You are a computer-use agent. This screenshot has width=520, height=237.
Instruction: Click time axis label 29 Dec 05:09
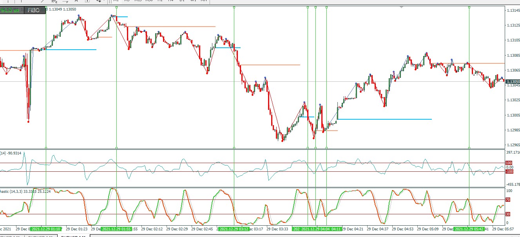pyautogui.click(x=428, y=229)
